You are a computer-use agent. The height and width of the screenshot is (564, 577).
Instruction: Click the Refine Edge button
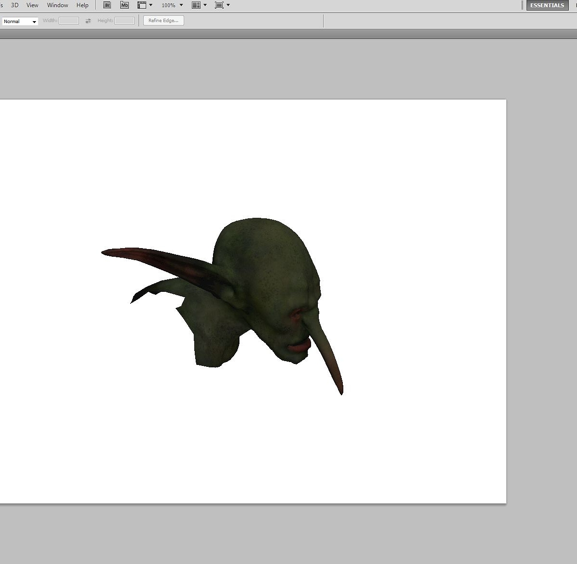click(x=163, y=21)
